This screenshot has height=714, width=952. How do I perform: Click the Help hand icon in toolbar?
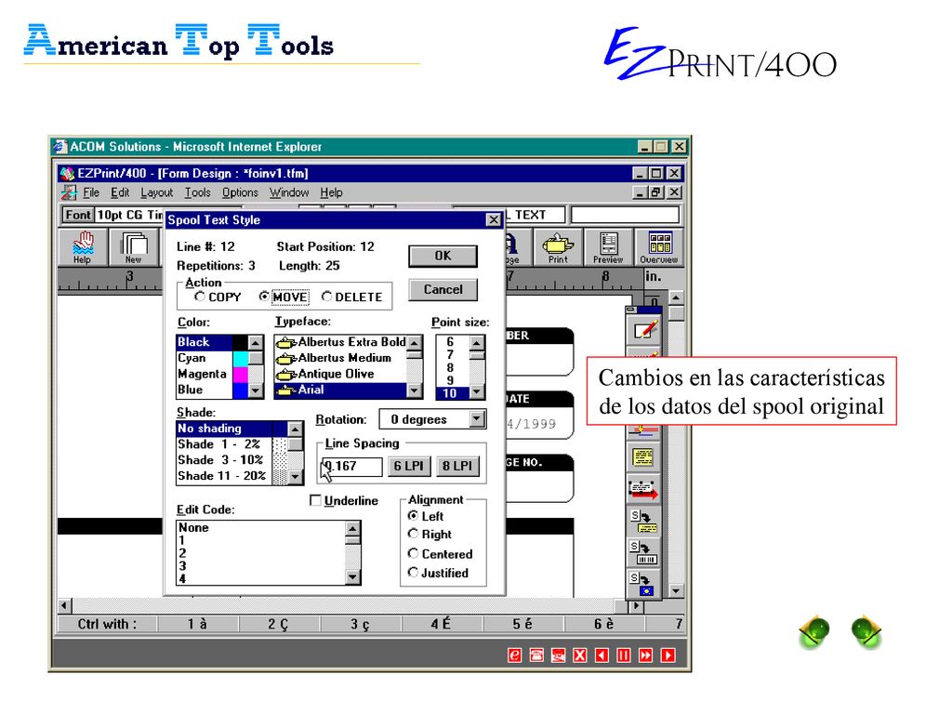point(83,247)
